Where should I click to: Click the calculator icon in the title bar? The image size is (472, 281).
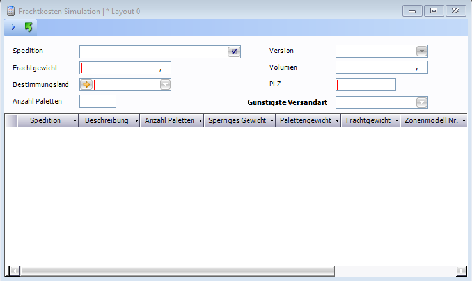pyautogui.click(x=10, y=12)
